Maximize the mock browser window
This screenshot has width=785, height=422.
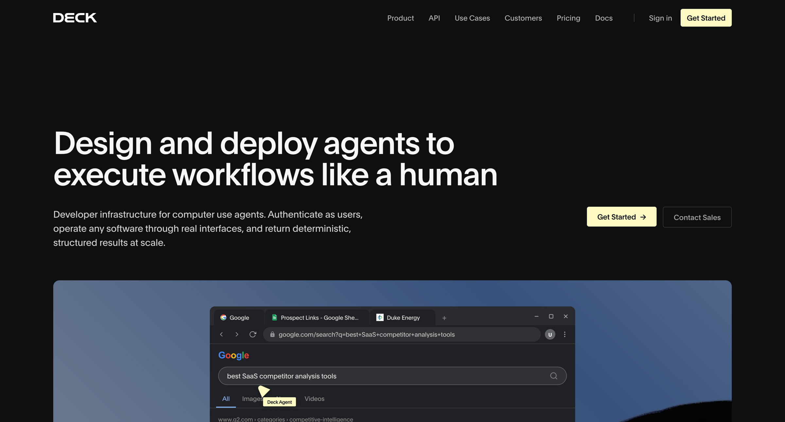coord(551,316)
